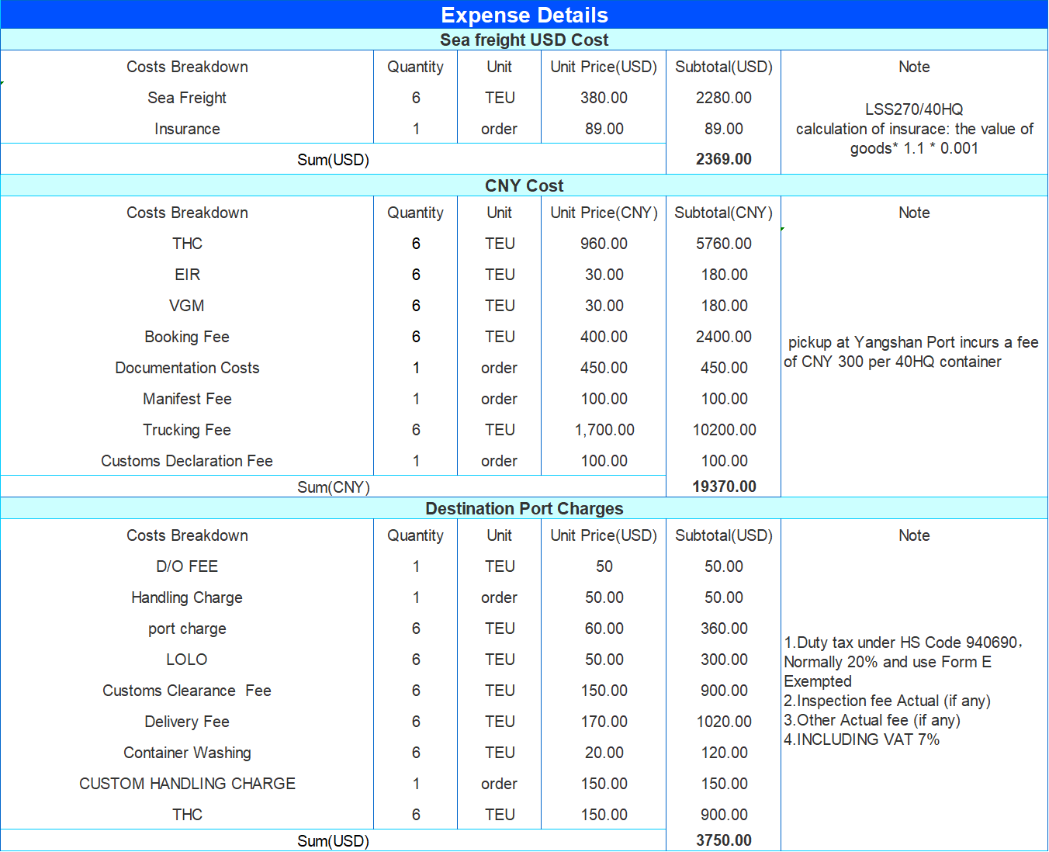Click the 'D/O FEE' row label
This screenshot has height=852, width=1049.
coord(187,566)
